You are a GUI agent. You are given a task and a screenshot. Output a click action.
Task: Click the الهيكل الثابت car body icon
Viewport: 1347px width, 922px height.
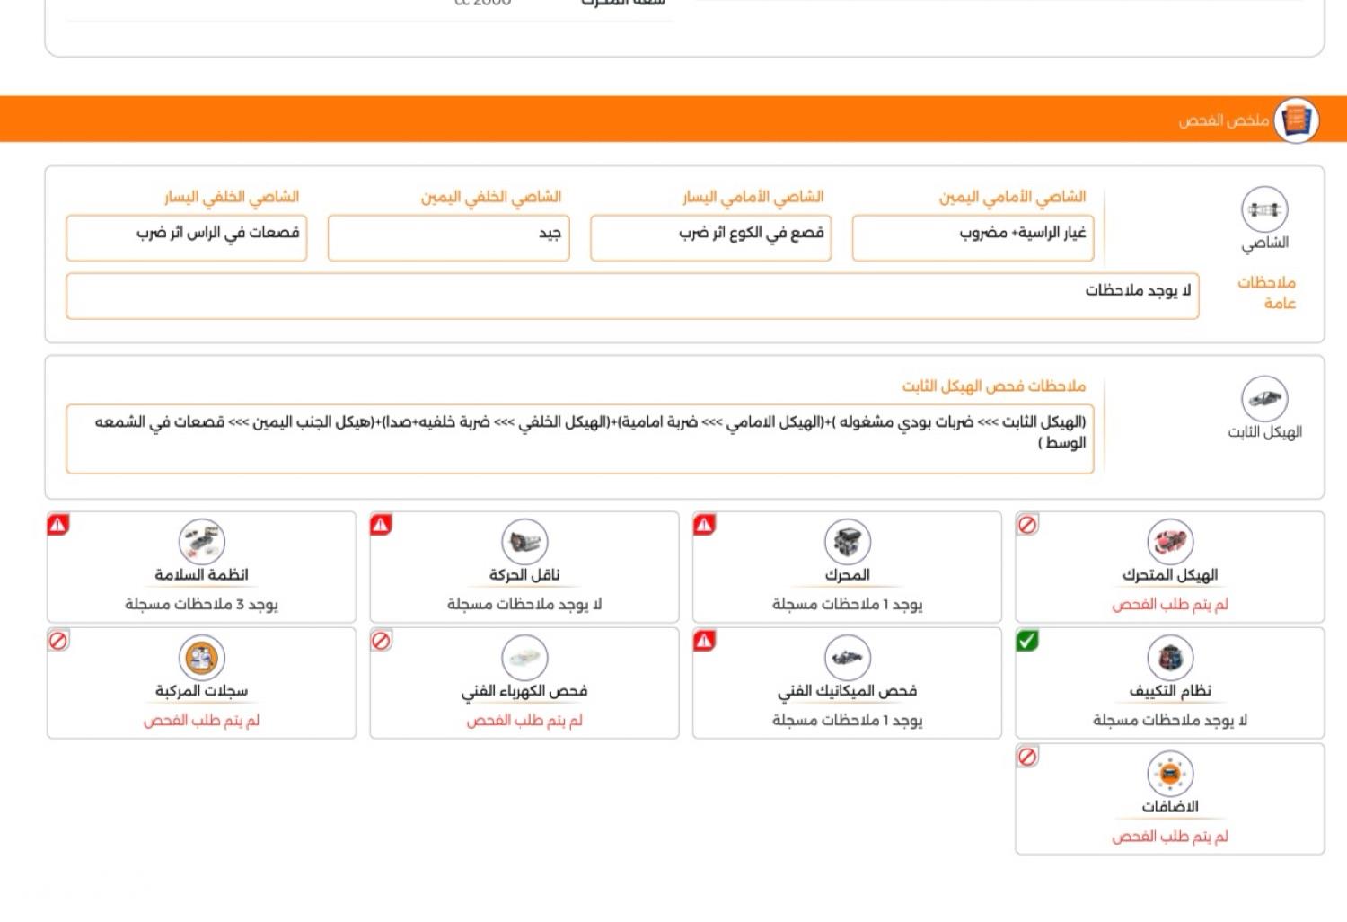(x=1264, y=398)
